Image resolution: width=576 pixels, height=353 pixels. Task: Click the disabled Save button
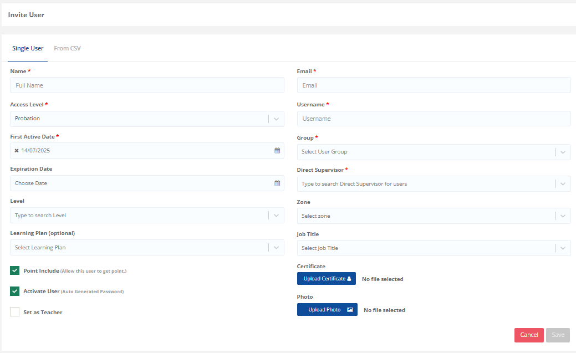point(558,335)
